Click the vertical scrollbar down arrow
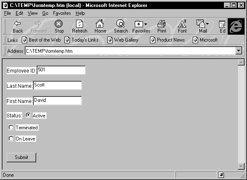This screenshot has height=180, width=247. 241,166
